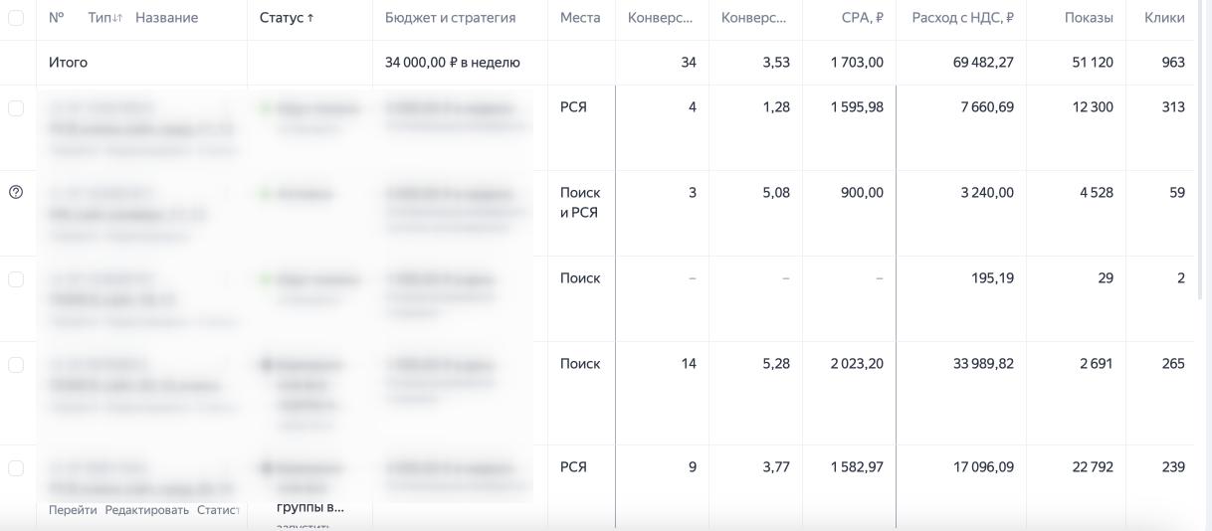The image size is (1212, 531).
Task: Click the 34 000,00 ₽ в неделю total budget cell
Action: (x=453, y=63)
